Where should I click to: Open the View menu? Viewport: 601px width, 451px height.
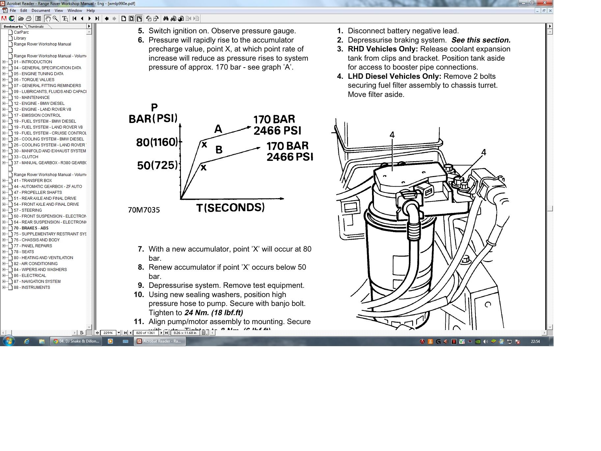[59, 11]
